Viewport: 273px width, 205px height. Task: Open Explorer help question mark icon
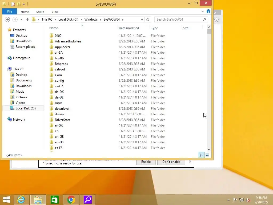pyautogui.click(x=208, y=11)
